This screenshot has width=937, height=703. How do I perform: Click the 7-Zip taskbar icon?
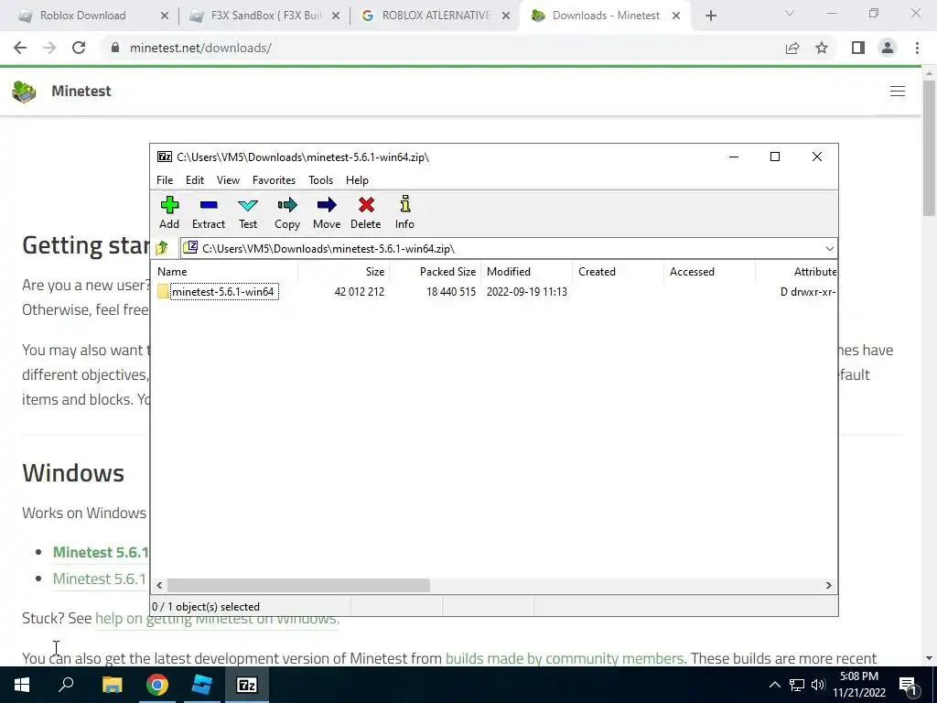tap(247, 685)
